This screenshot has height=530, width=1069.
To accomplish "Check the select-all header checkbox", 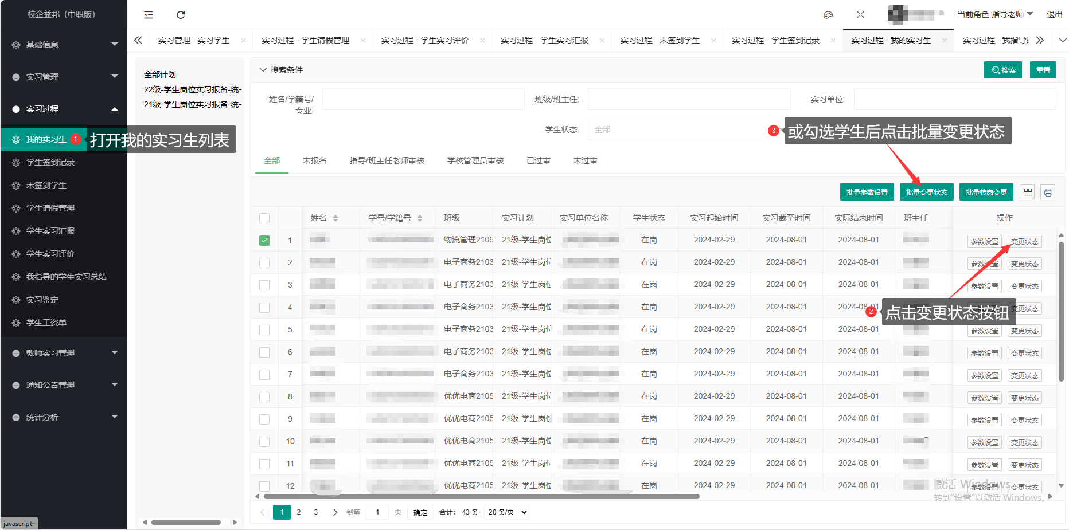I will 264,218.
